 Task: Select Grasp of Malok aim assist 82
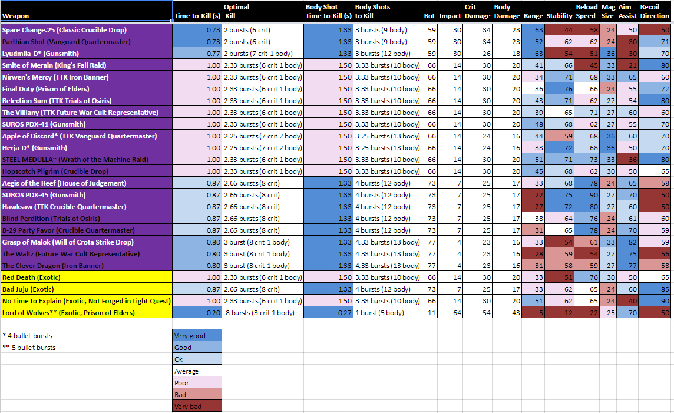click(627, 242)
